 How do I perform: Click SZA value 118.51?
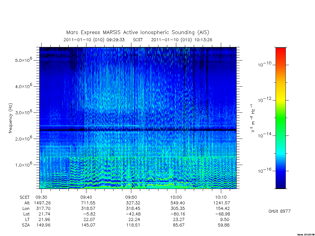pyautogui.click(x=133, y=225)
